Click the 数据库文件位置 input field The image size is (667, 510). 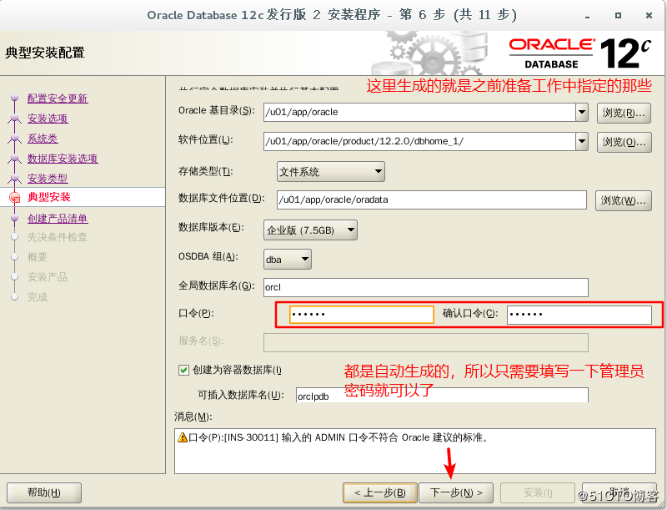tap(431, 199)
